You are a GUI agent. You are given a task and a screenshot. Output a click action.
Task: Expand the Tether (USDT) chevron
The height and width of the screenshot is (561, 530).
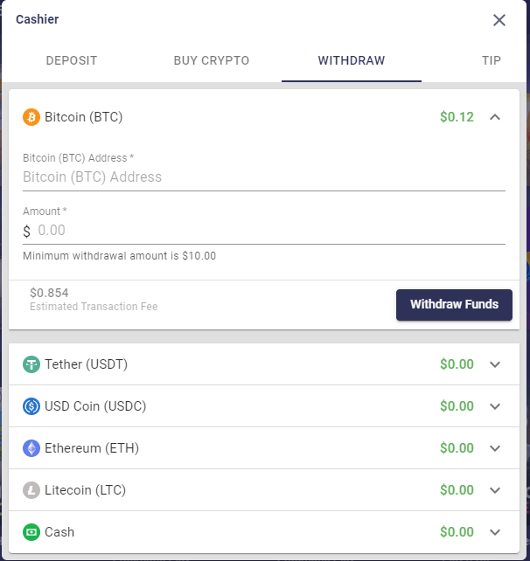(x=495, y=364)
